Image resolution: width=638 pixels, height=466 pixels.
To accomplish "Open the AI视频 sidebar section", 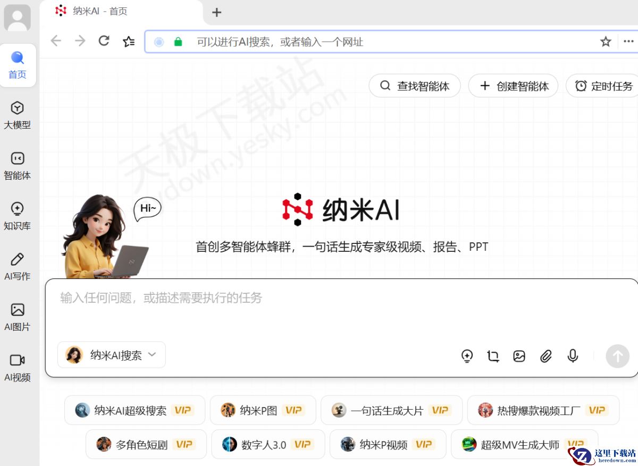I will [x=17, y=368].
